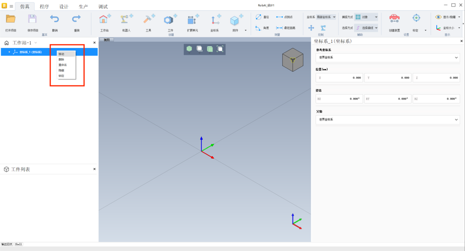Open the capture mode (捕捉方式) object dropdown
Screen dimensions: 465x251
(366, 17)
